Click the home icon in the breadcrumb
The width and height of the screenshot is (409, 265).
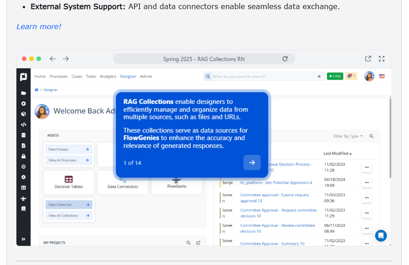pos(36,90)
